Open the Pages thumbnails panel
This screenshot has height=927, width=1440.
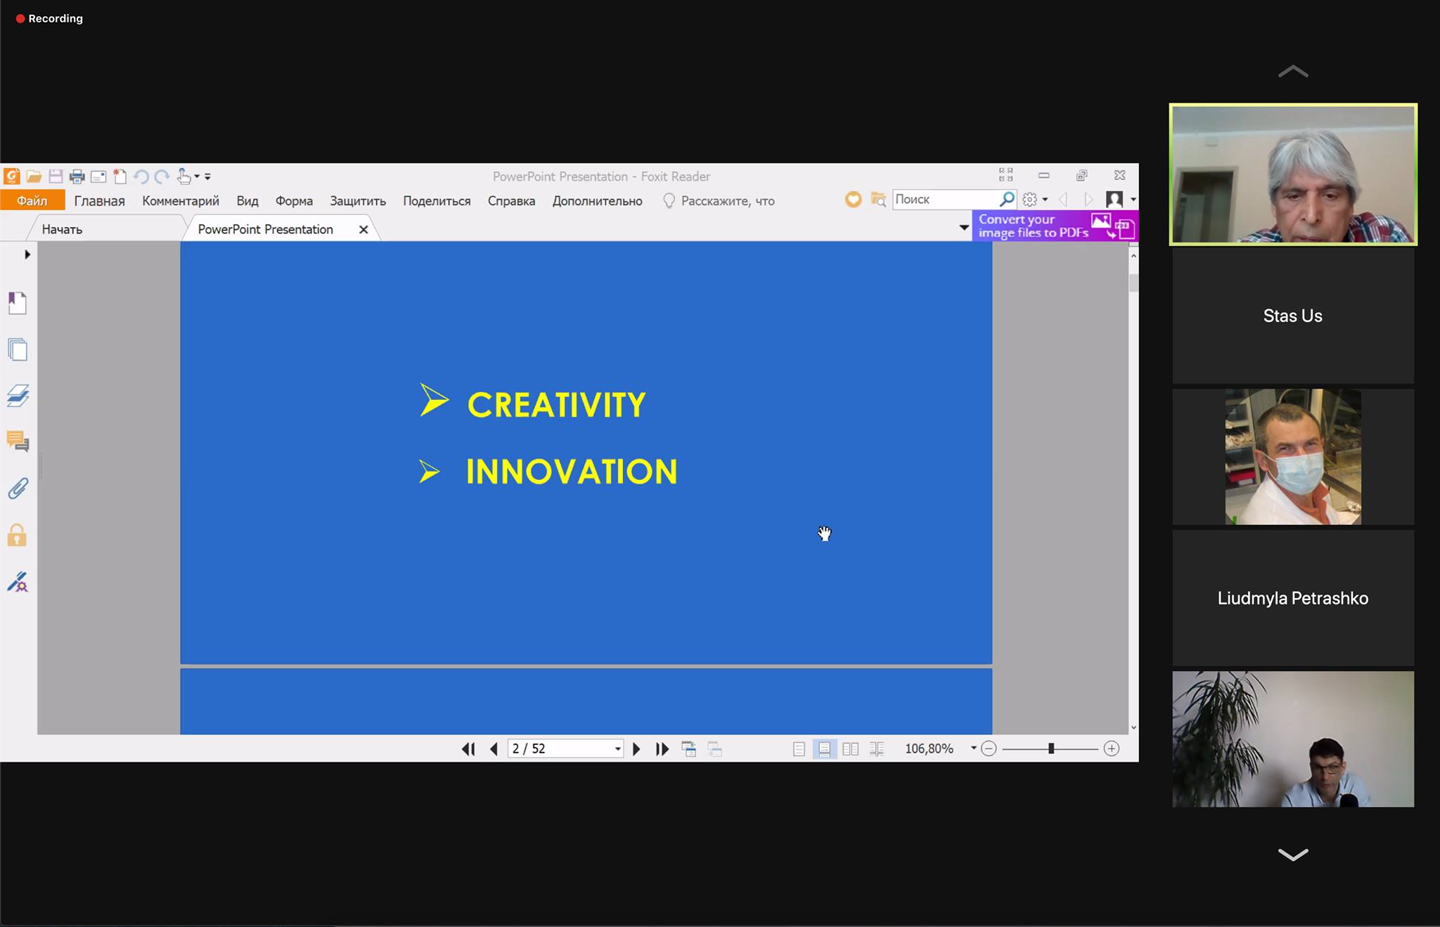tap(18, 349)
